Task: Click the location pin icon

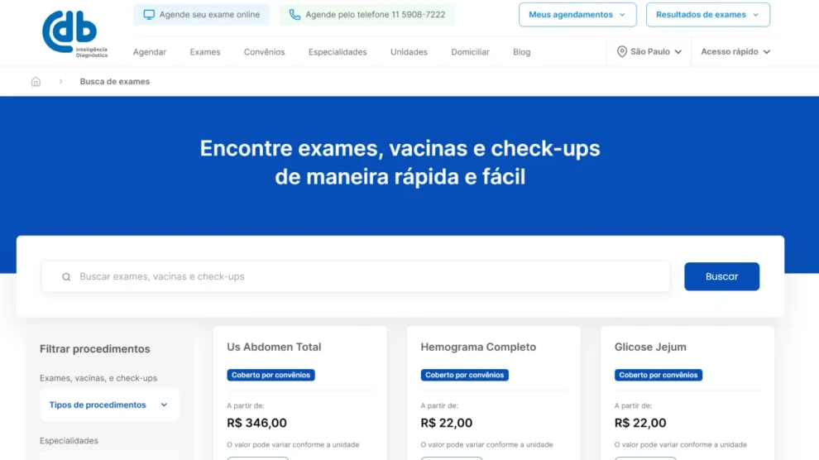Action: pos(622,51)
